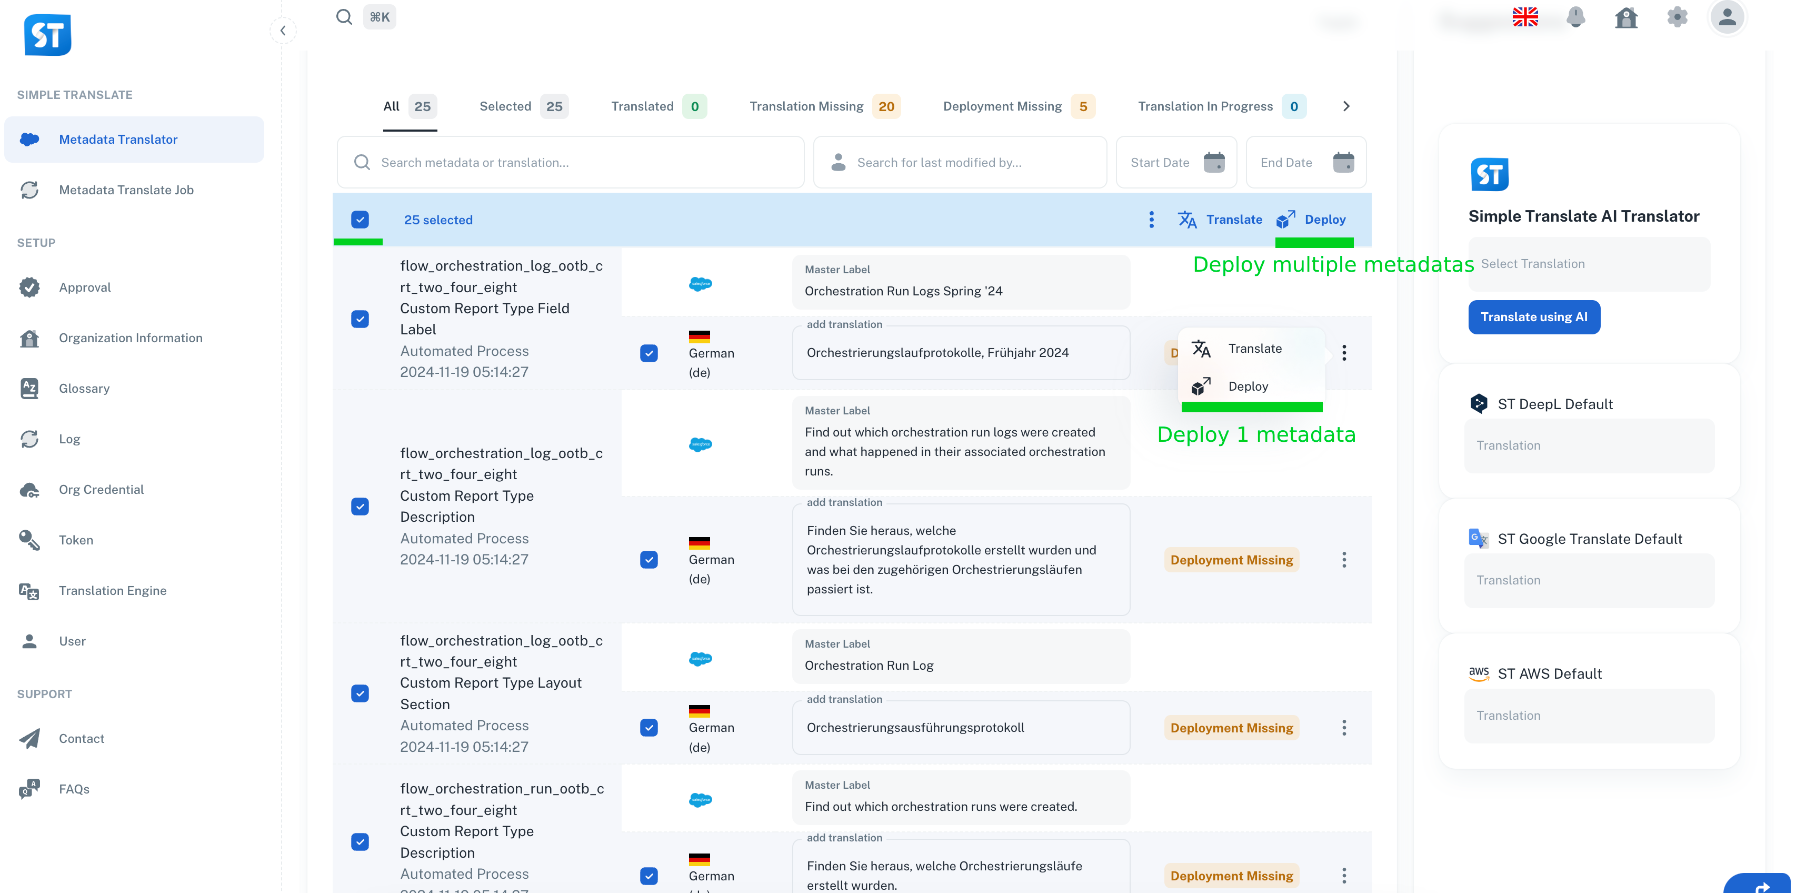1796x893 pixels.
Task: Toggle the German checkbox for Orchestrierungsausführungsprotokoll
Action: [648, 728]
